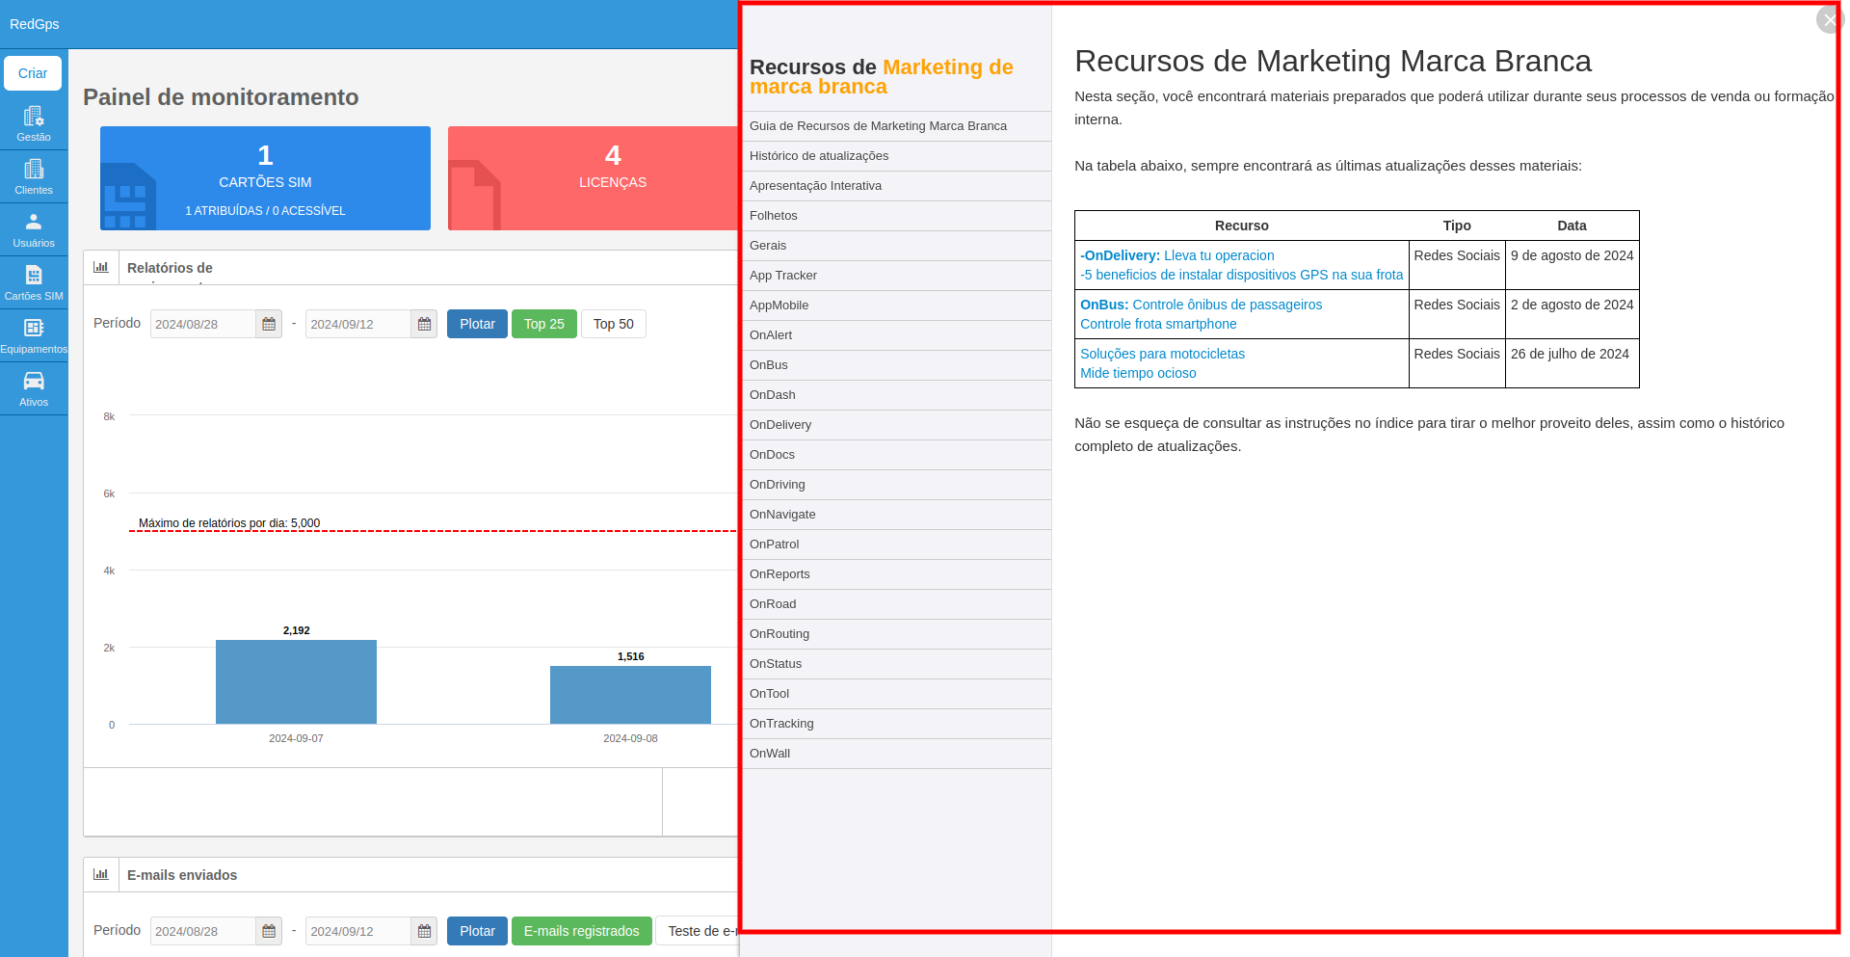Open calendar for reports end date 2024/09/12
This screenshot has width=1850, height=957.
[x=424, y=324]
